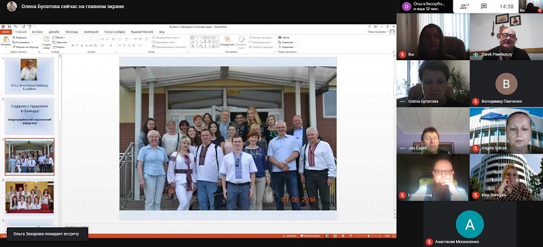Open the Layout dropdown in Slides group
Viewport: 543px width, 247px height.
click(58, 37)
